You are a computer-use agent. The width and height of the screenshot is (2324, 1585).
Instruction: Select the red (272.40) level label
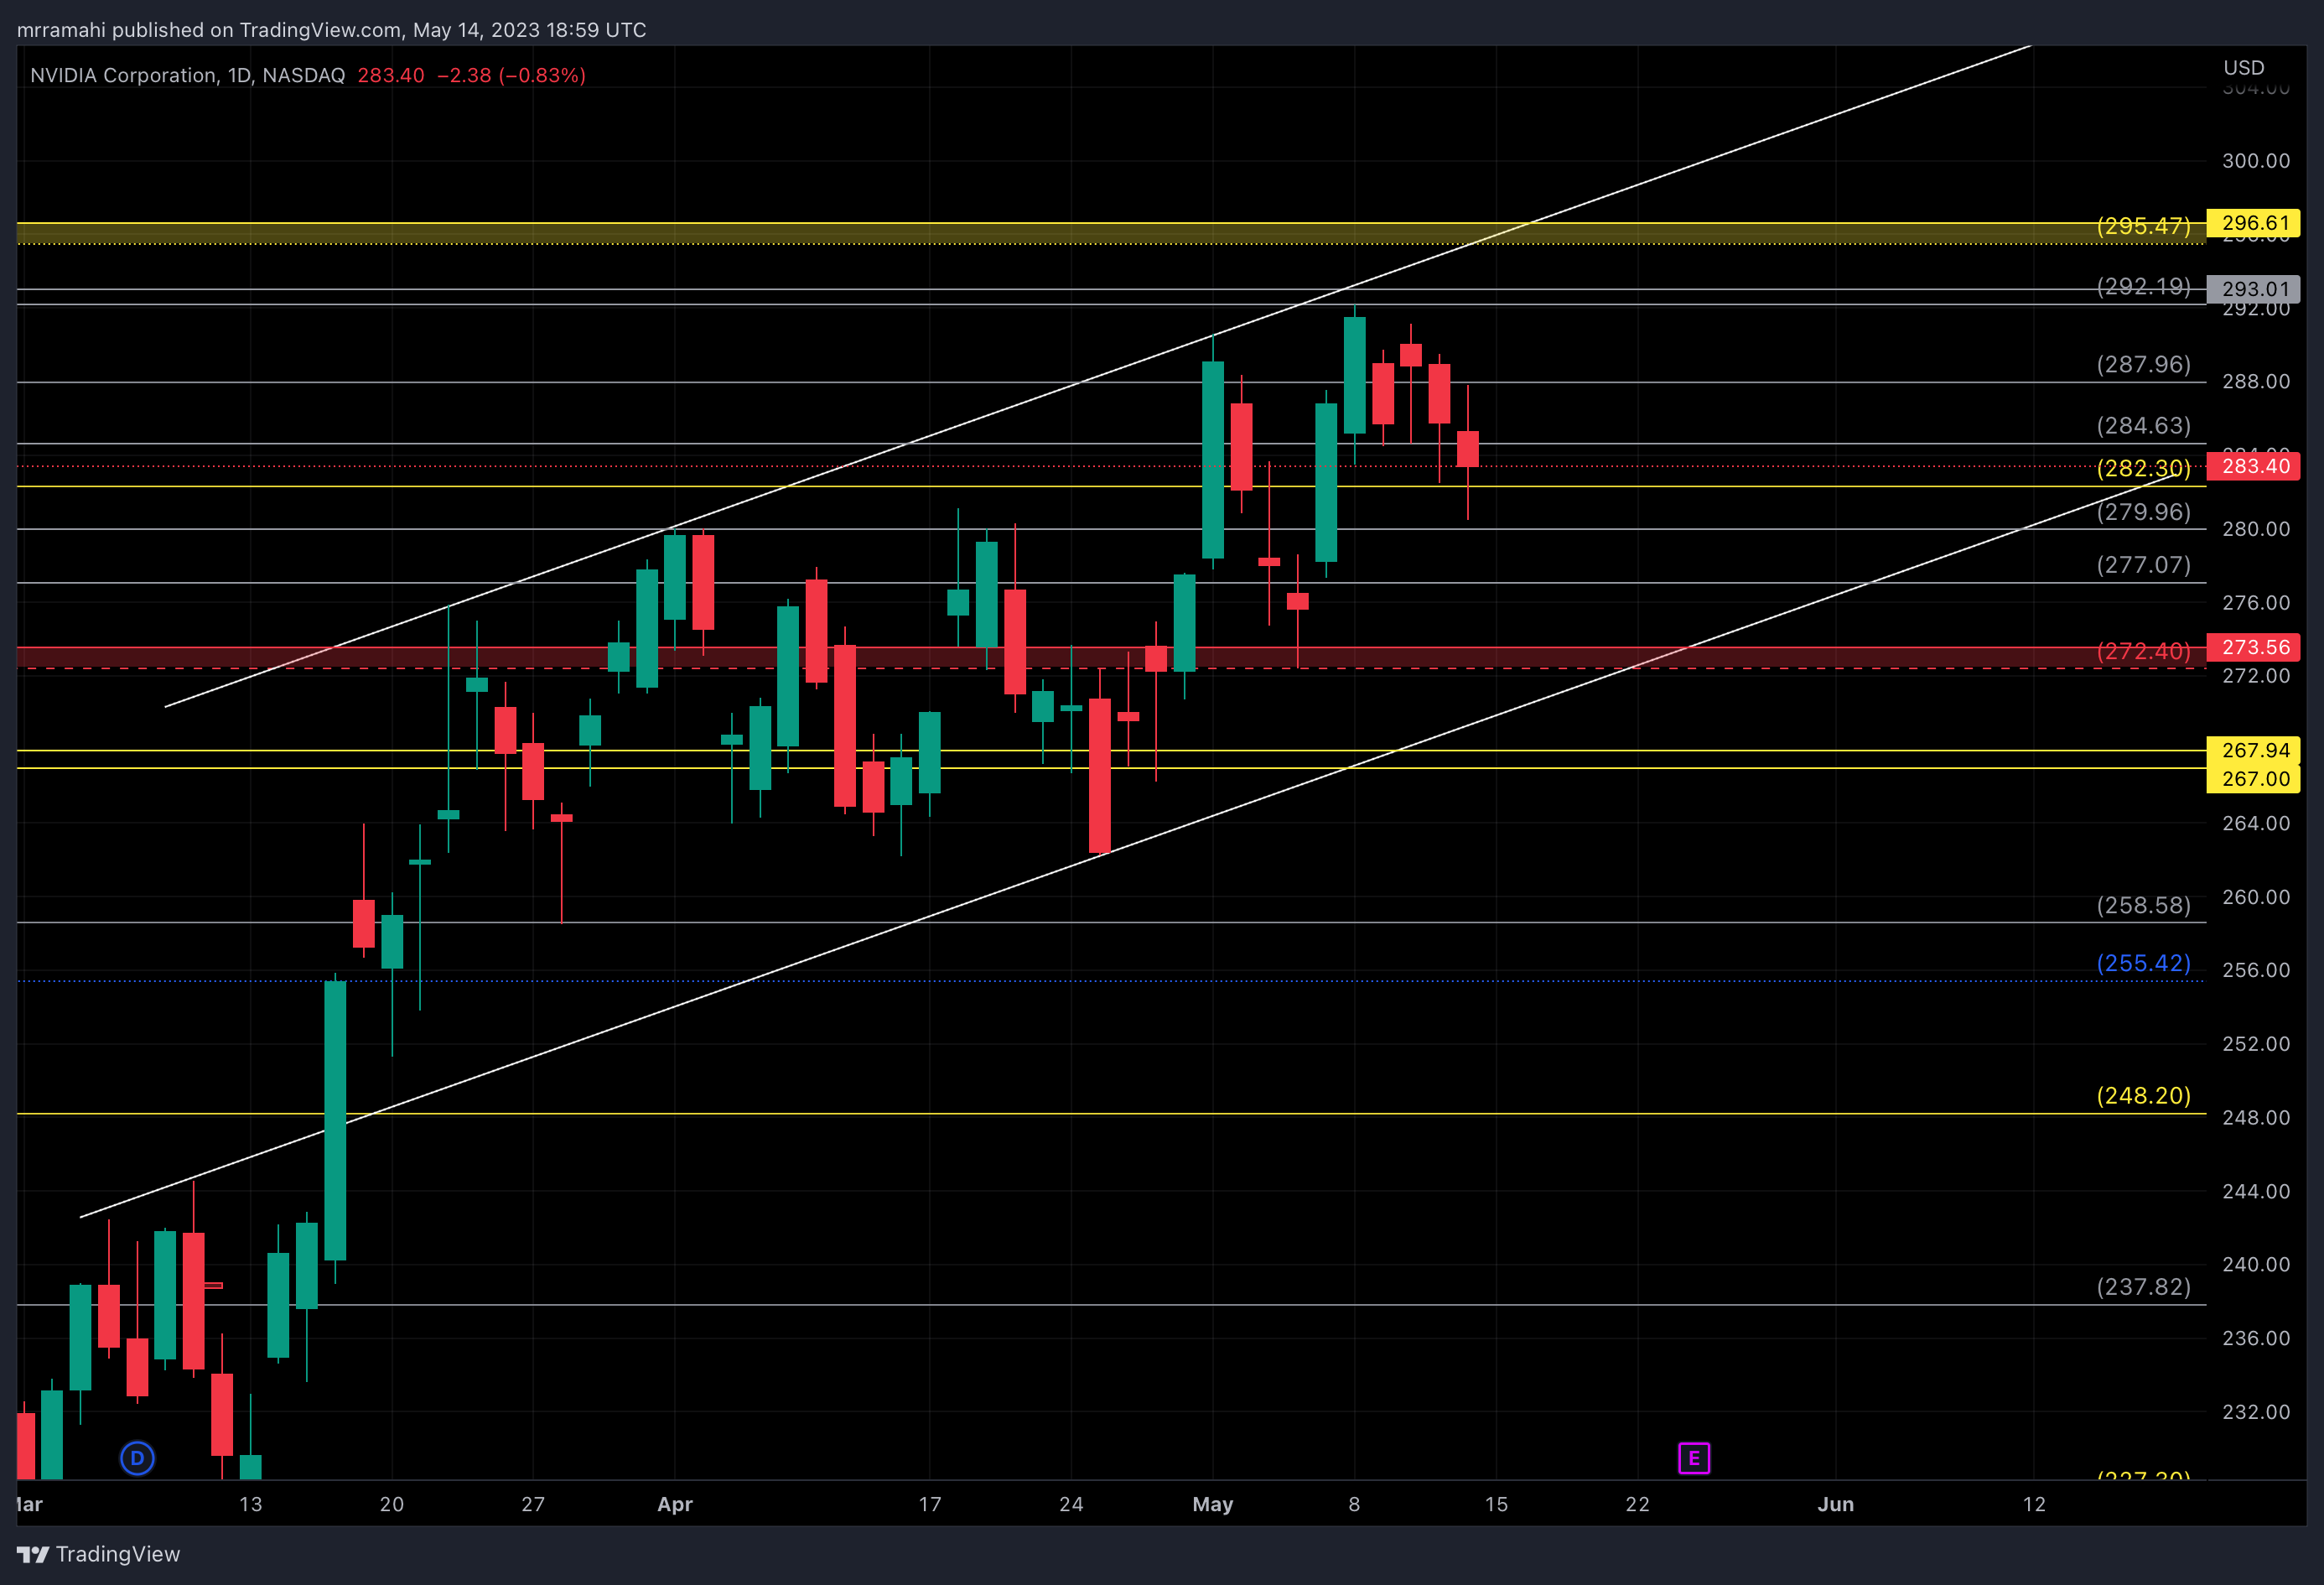pos(2142,651)
